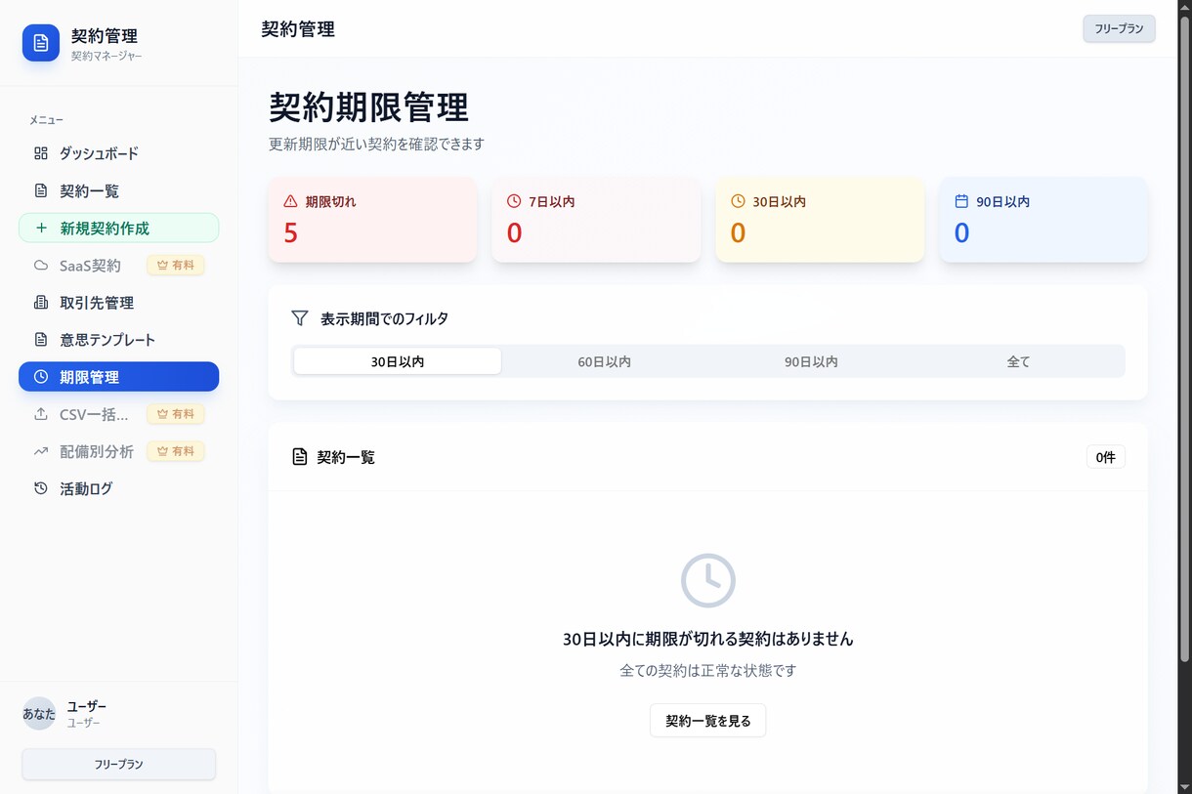Click the 90日以内 summary card
The height and width of the screenshot is (794, 1192).
[x=1043, y=220]
